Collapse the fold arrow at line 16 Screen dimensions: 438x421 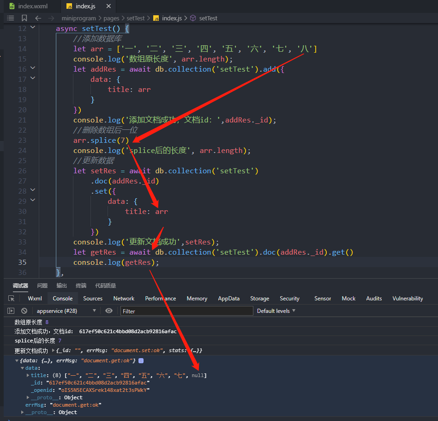(33, 67)
